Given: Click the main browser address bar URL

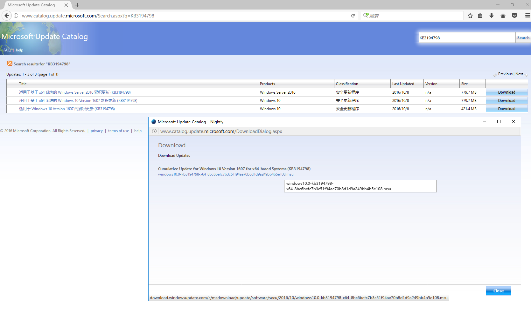Looking at the screenshot, I should click(88, 16).
